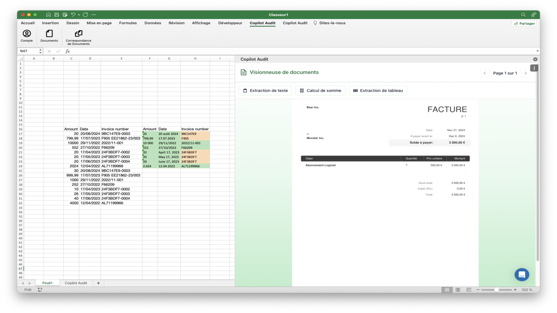Screen dimensions: 557x313
Task: Redo with the circular arrow icon
Action: pos(86,15)
